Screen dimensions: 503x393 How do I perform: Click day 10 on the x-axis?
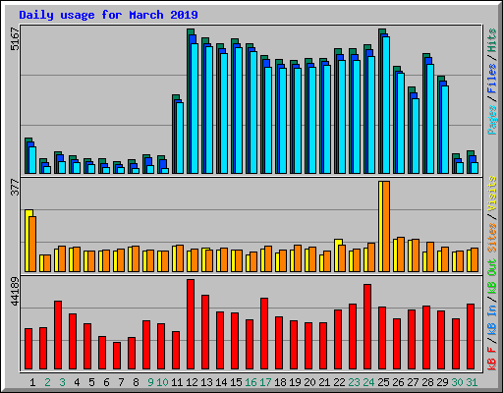click(x=162, y=382)
